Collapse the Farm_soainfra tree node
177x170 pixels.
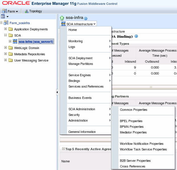coord(1,23)
